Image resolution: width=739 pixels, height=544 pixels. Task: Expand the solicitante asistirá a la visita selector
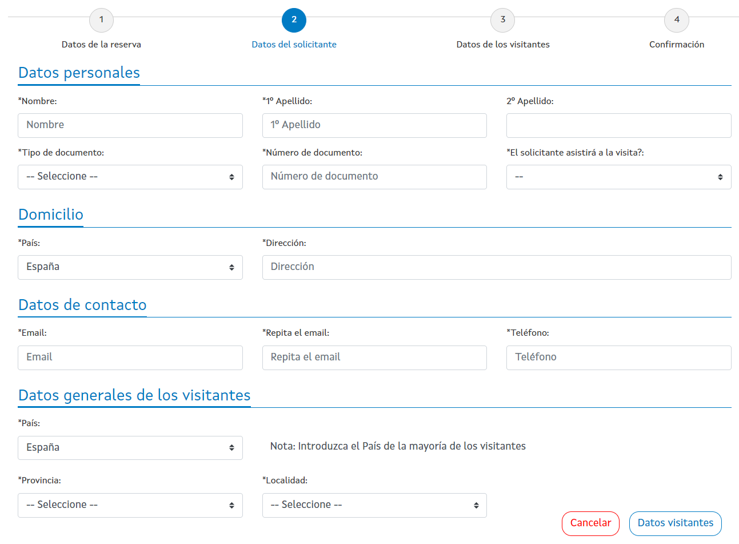click(618, 177)
